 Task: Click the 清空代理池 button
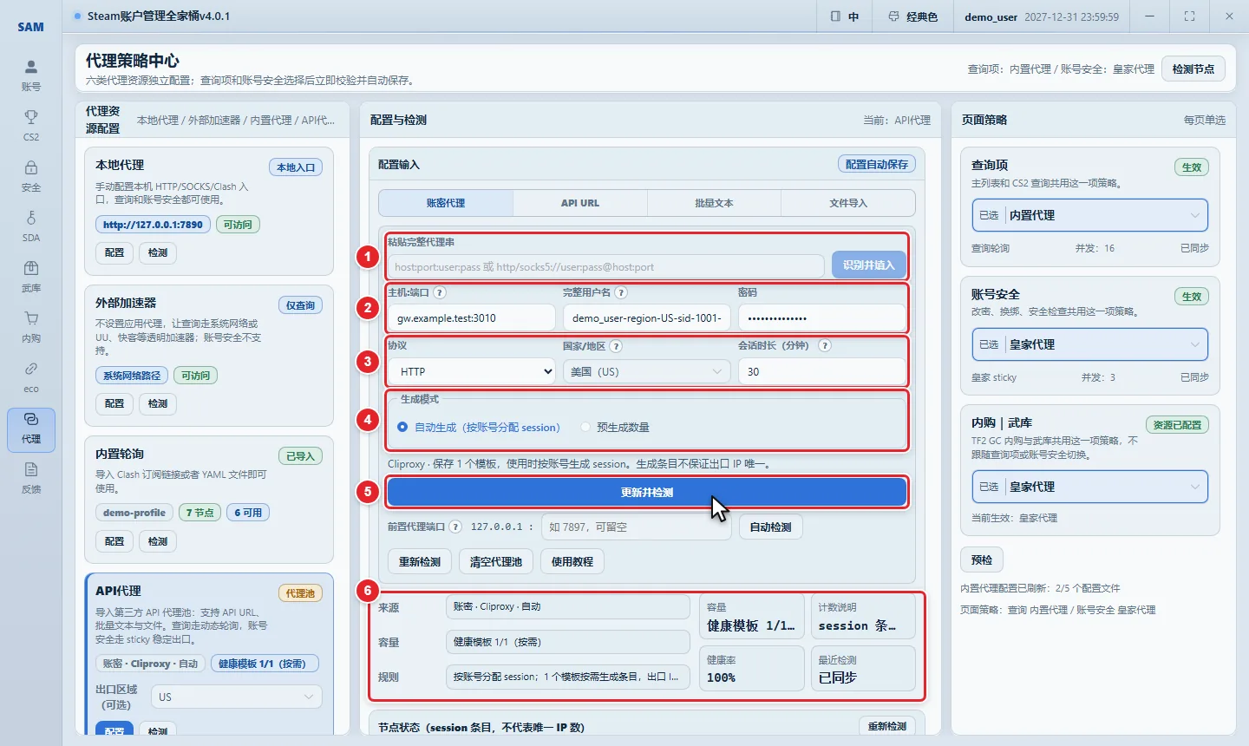pyautogui.click(x=496, y=561)
